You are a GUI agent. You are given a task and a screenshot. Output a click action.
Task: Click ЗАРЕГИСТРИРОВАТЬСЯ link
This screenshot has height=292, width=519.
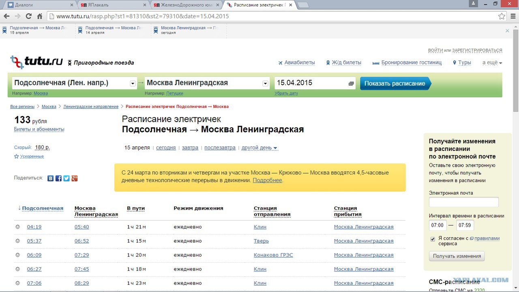point(477,50)
